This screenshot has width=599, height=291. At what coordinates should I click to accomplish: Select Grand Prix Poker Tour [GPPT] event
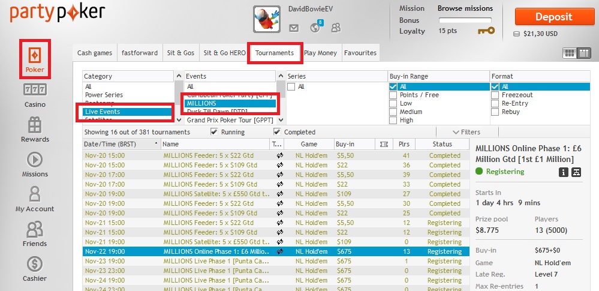pos(230,120)
